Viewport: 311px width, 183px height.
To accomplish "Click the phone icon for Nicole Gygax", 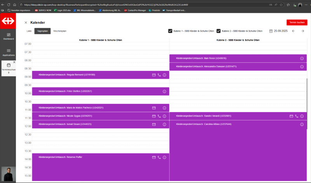I will coord(159,116).
